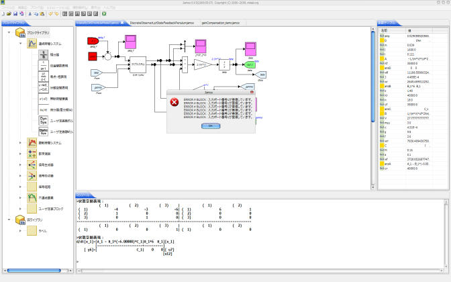Open the first menu in the menu bar
The width and height of the screenshot is (451, 282).
8,7
